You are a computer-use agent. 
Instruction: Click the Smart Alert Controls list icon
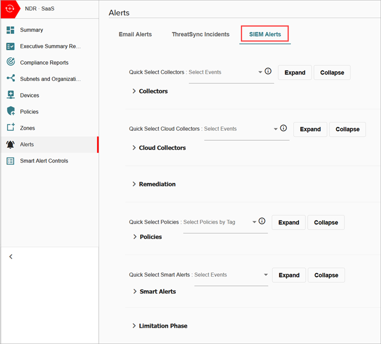coord(11,161)
